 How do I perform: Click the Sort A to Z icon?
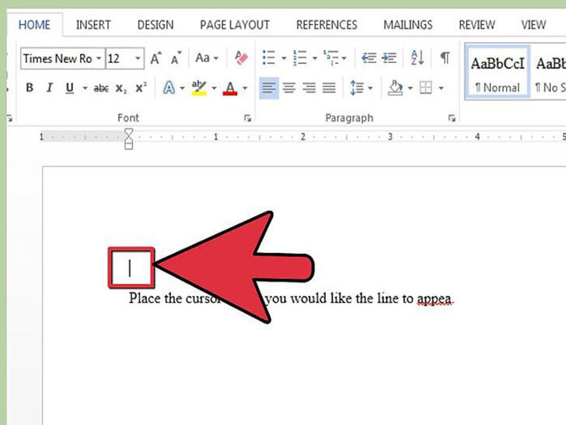pos(418,58)
